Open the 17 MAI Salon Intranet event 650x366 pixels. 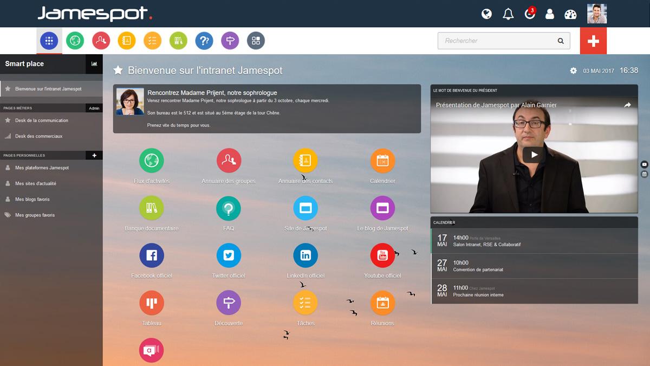[x=535, y=241]
